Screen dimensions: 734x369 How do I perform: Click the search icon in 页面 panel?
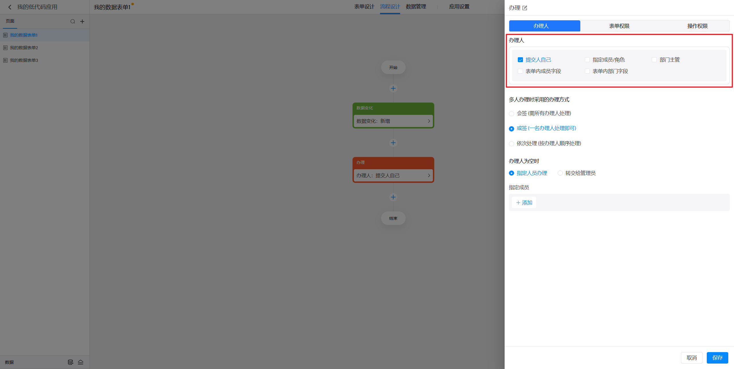point(73,21)
